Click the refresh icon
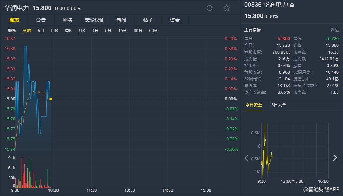343x196 pixels. point(210,8)
